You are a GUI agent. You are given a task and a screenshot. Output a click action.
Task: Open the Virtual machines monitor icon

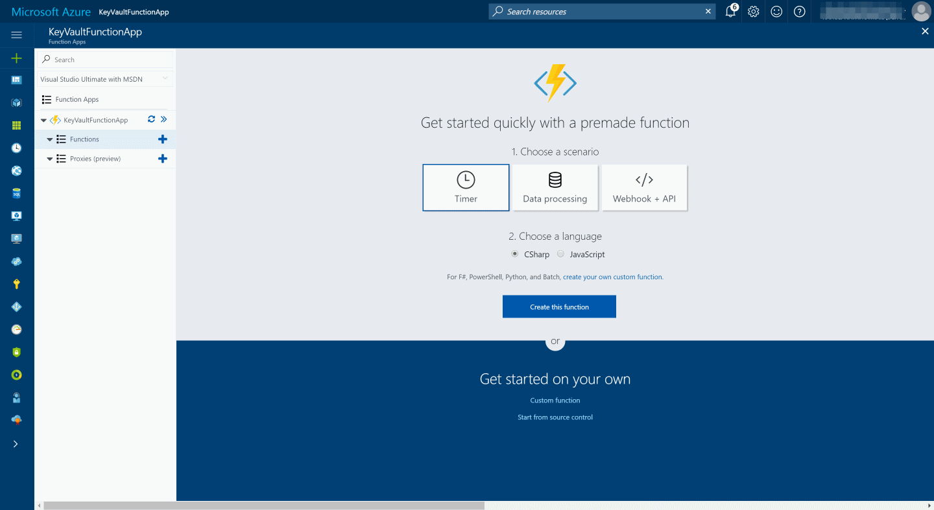17,216
